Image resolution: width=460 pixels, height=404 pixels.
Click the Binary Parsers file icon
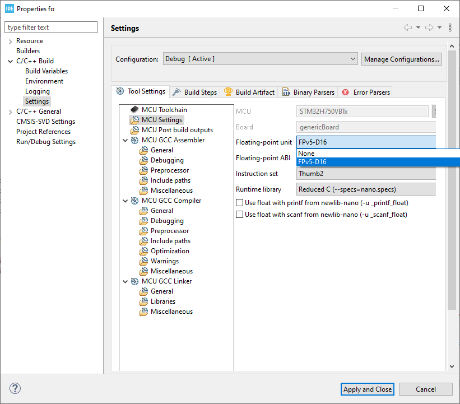click(286, 92)
